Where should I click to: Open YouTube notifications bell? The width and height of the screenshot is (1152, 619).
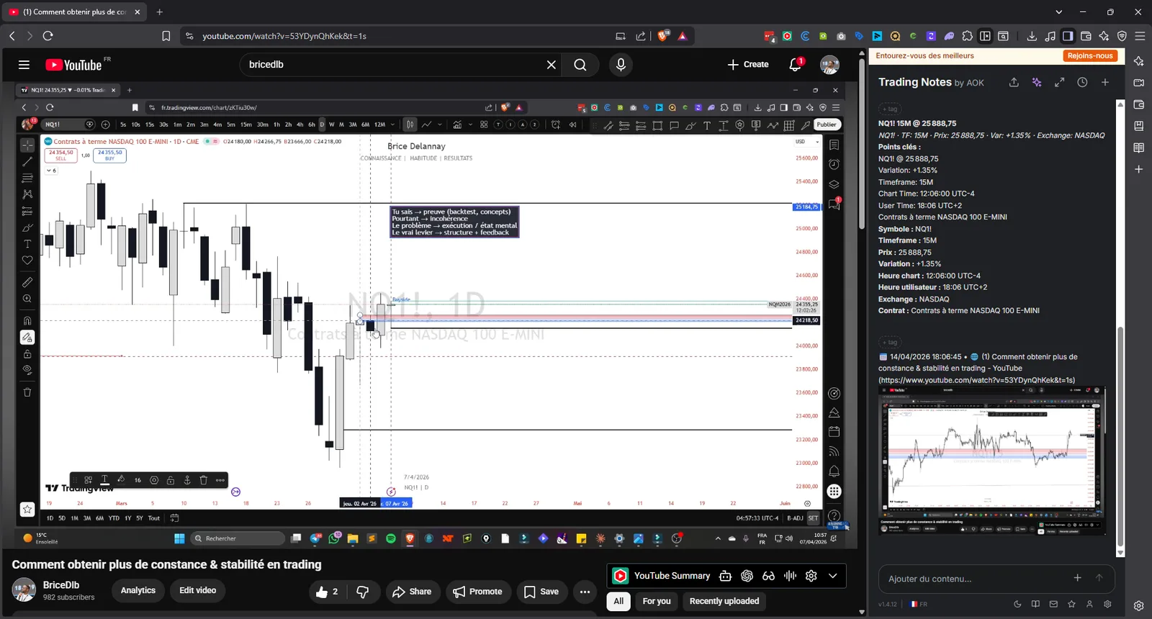(x=796, y=65)
